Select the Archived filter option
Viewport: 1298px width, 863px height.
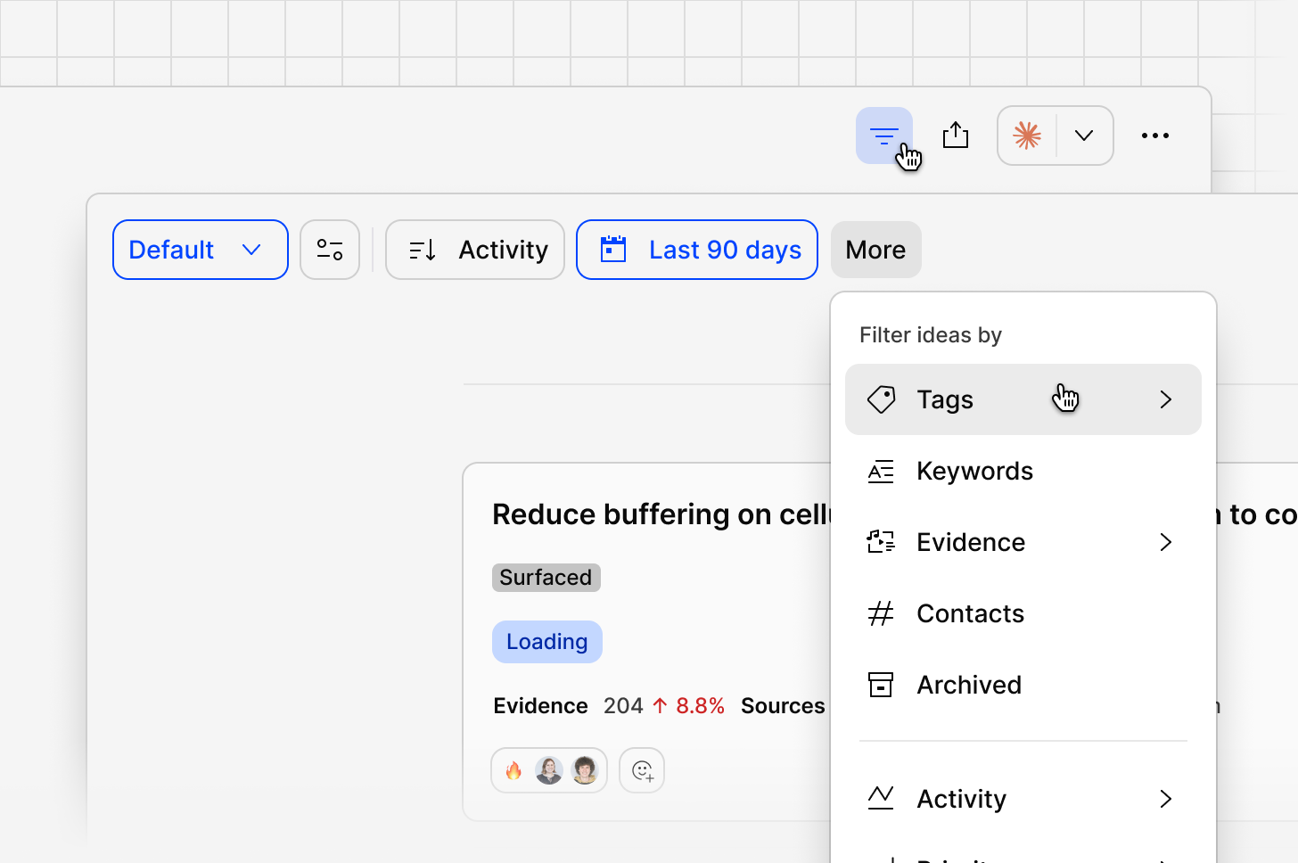pyautogui.click(x=1023, y=685)
